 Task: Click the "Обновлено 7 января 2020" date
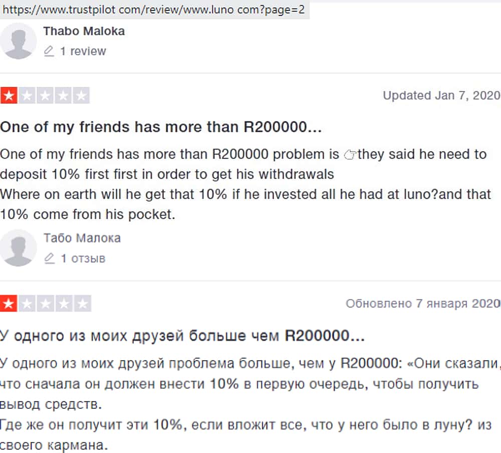422,304
